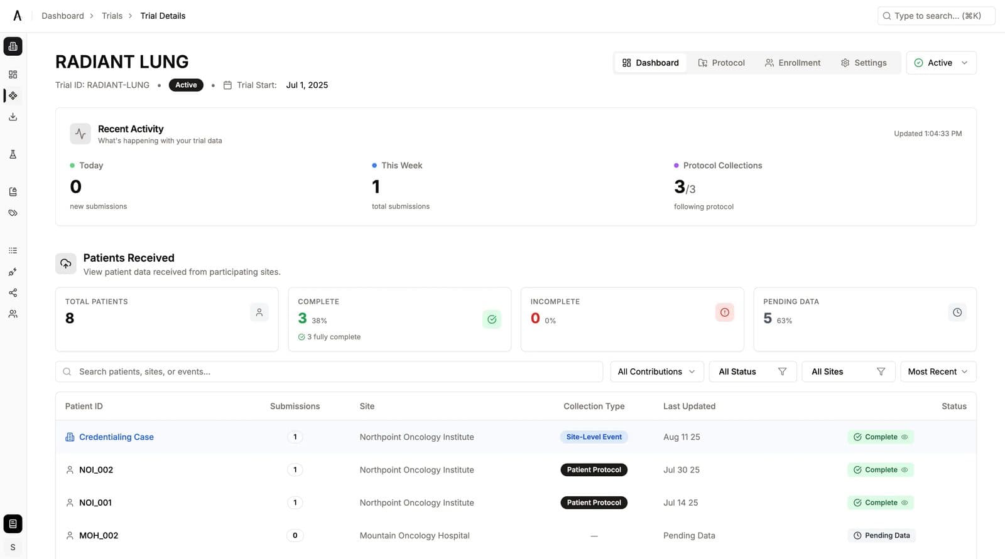The width and height of the screenshot is (1005, 559).
Task: Click the eye icon on Credentialing Case status
Action: (905, 437)
